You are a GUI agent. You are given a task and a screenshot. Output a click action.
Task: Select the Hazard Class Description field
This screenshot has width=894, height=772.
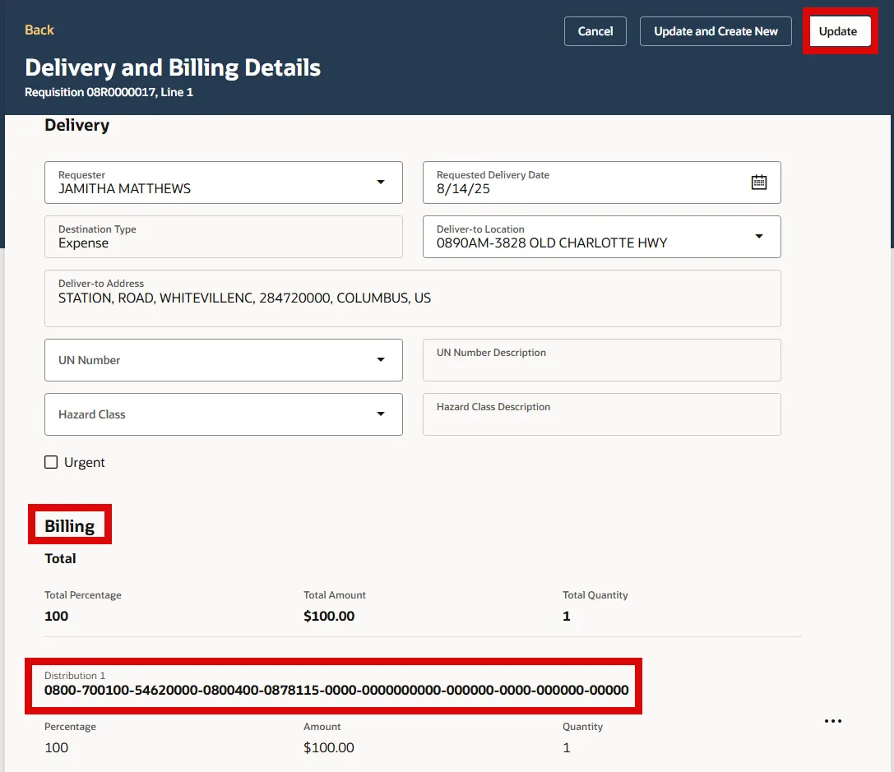point(601,414)
